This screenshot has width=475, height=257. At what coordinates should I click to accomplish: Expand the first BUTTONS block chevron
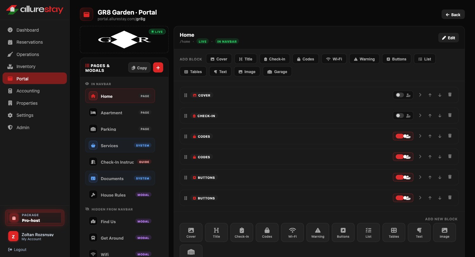click(420, 177)
